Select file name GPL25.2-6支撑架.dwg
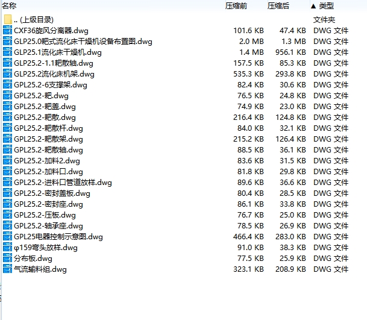This screenshot has height=320, width=367. [x=51, y=85]
